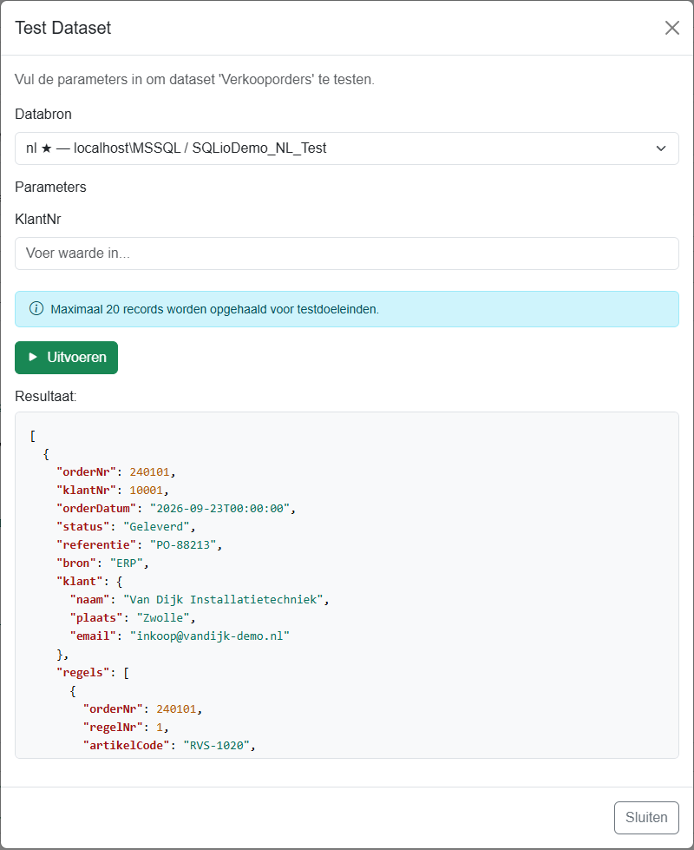
Task: Click the Parameters heading
Action: [x=50, y=187]
